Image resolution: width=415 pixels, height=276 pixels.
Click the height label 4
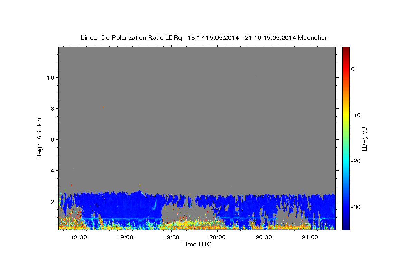point(53,170)
